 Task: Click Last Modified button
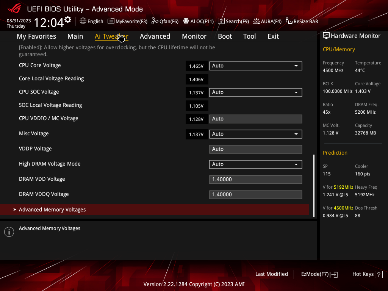point(271,274)
